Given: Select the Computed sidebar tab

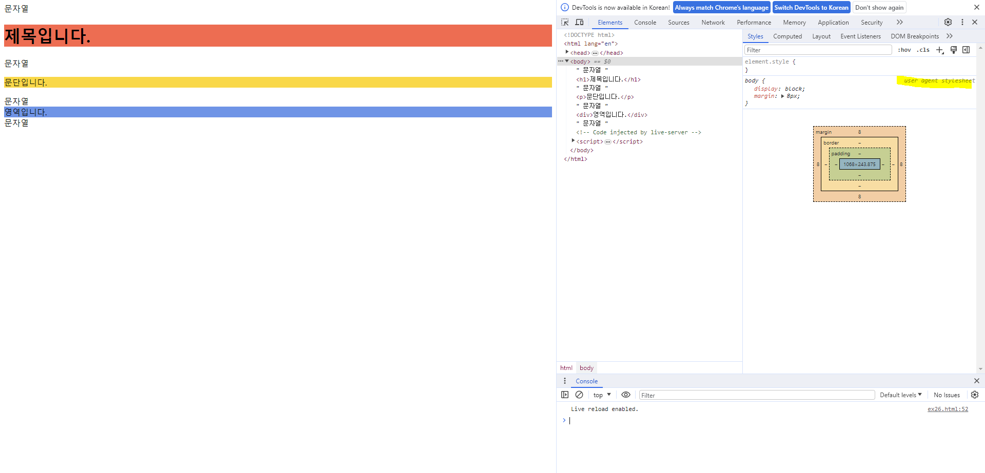Looking at the screenshot, I should coord(787,36).
